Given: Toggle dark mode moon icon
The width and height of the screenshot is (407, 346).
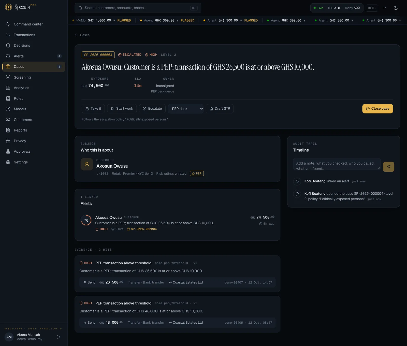Looking at the screenshot, I should point(396,8).
